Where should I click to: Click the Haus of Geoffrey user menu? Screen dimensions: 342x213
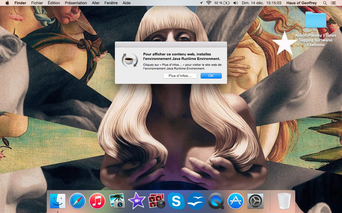pos(301,3)
